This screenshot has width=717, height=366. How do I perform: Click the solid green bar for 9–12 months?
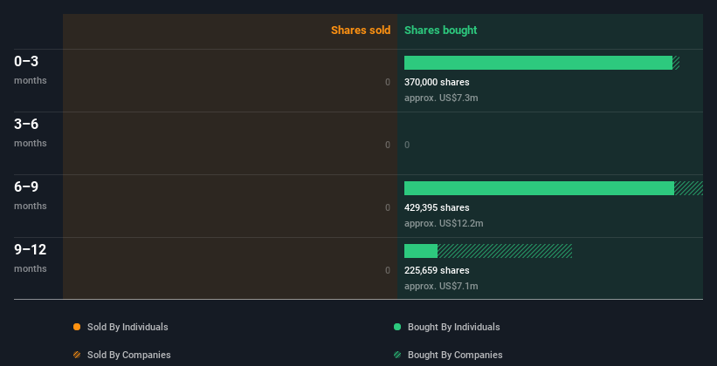(421, 251)
